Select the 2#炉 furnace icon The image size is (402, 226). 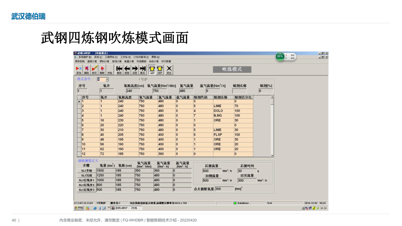coord(160,70)
